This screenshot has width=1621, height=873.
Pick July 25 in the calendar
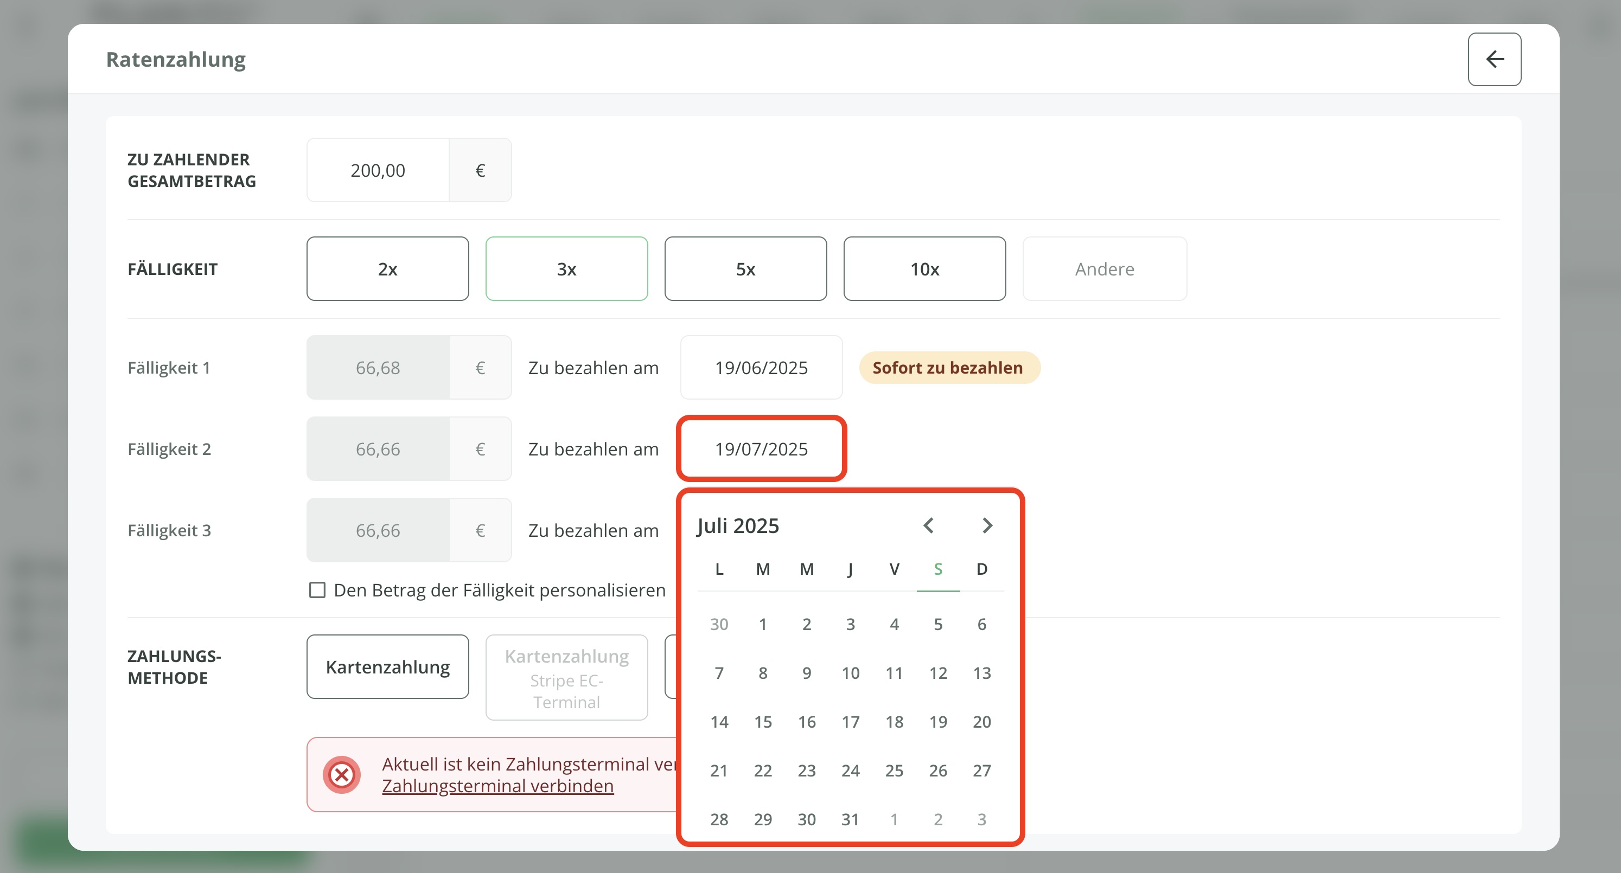click(894, 771)
